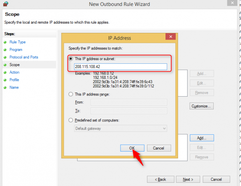Select the Scope step
The height and width of the screenshot is (186, 241).
click(x=14, y=65)
